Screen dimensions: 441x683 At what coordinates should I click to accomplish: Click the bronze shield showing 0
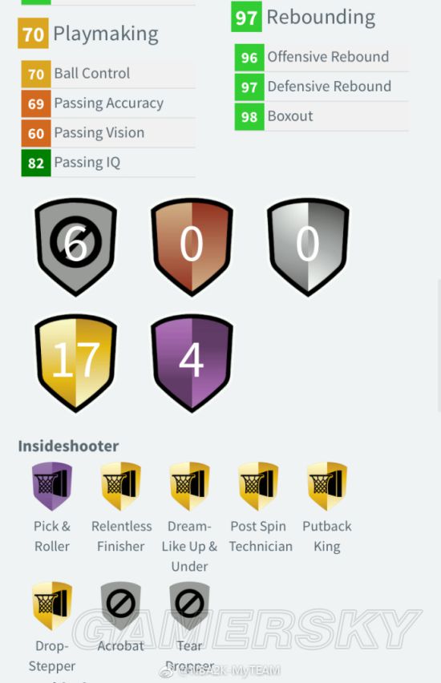point(192,247)
